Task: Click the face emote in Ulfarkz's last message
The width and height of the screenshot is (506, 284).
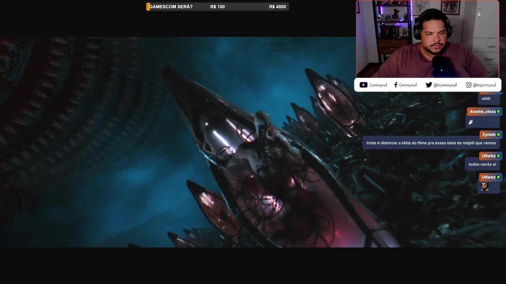Action: [x=485, y=187]
